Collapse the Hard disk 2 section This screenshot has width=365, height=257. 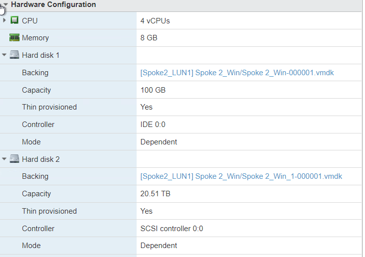pyautogui.click(x=4, y=159)
